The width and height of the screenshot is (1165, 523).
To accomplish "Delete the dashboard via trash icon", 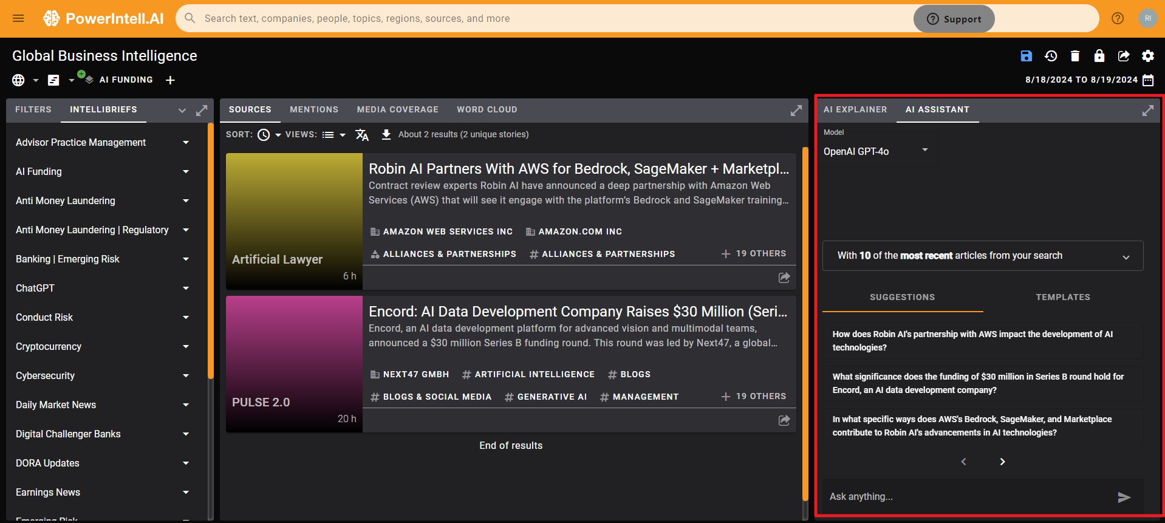I will coord(1075,56).
